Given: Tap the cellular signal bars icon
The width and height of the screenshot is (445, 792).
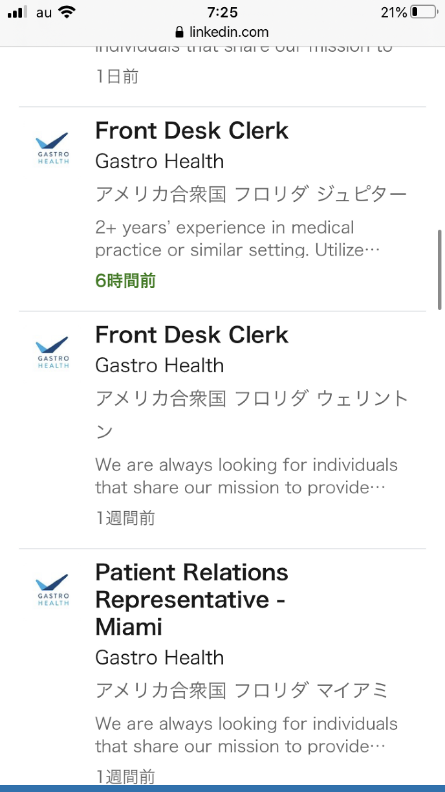Looking at the screenshot, I should click(x=18, y=12).
